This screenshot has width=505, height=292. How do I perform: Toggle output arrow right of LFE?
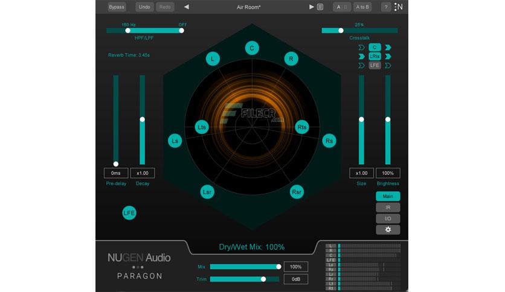pos(388,66)
